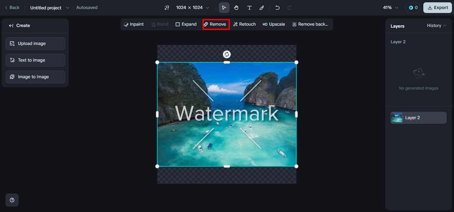The width and height of the screenshot is (454, 212).
Task: Click the Export button
Action: pos(437,7)
